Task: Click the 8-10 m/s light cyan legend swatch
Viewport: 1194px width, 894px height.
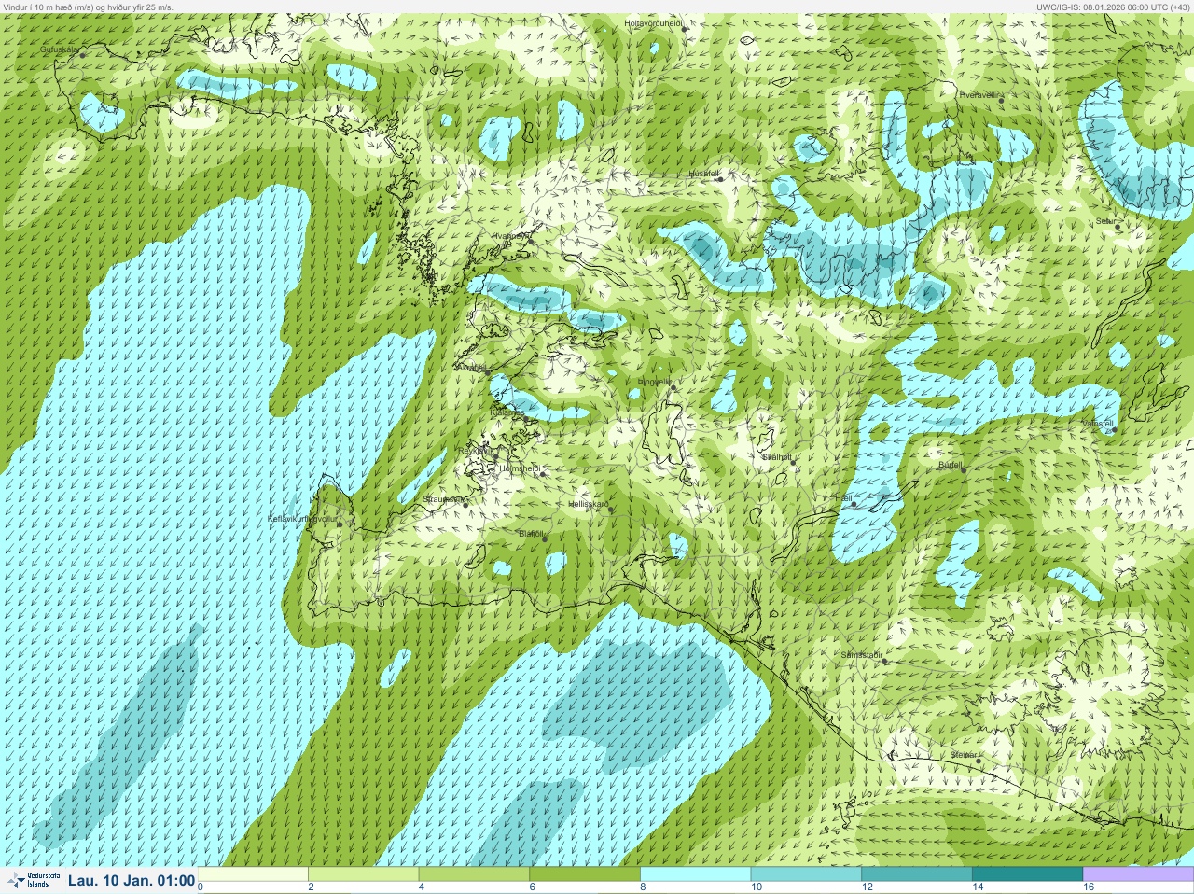Action: tap(695, 874)
